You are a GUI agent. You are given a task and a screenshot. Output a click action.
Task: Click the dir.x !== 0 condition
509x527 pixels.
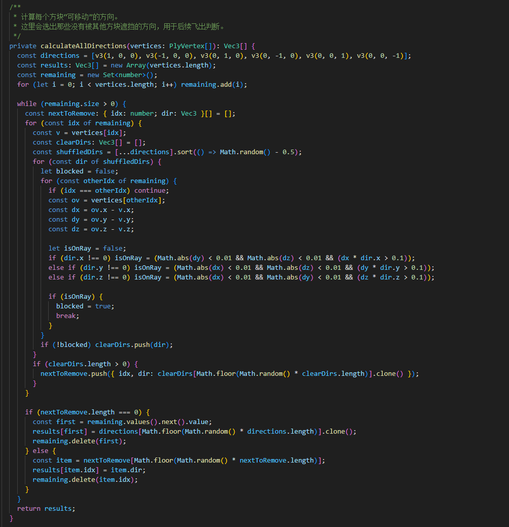tap(85, 258)
